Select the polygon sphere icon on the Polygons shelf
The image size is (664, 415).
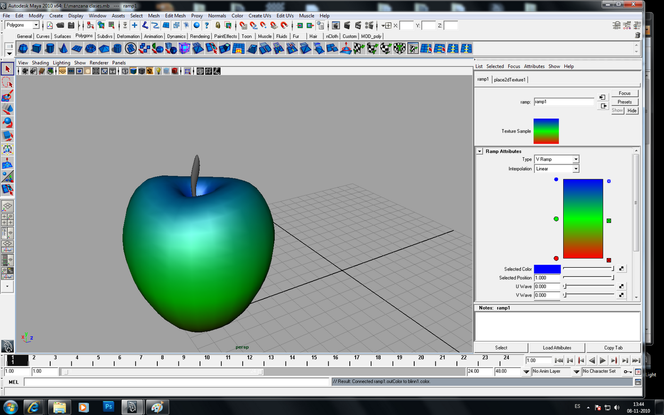pyautogui.click(x=23, y=49)
